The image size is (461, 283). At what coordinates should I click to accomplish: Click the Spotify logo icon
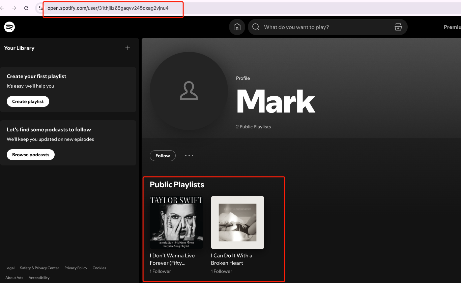pos(9,27)
